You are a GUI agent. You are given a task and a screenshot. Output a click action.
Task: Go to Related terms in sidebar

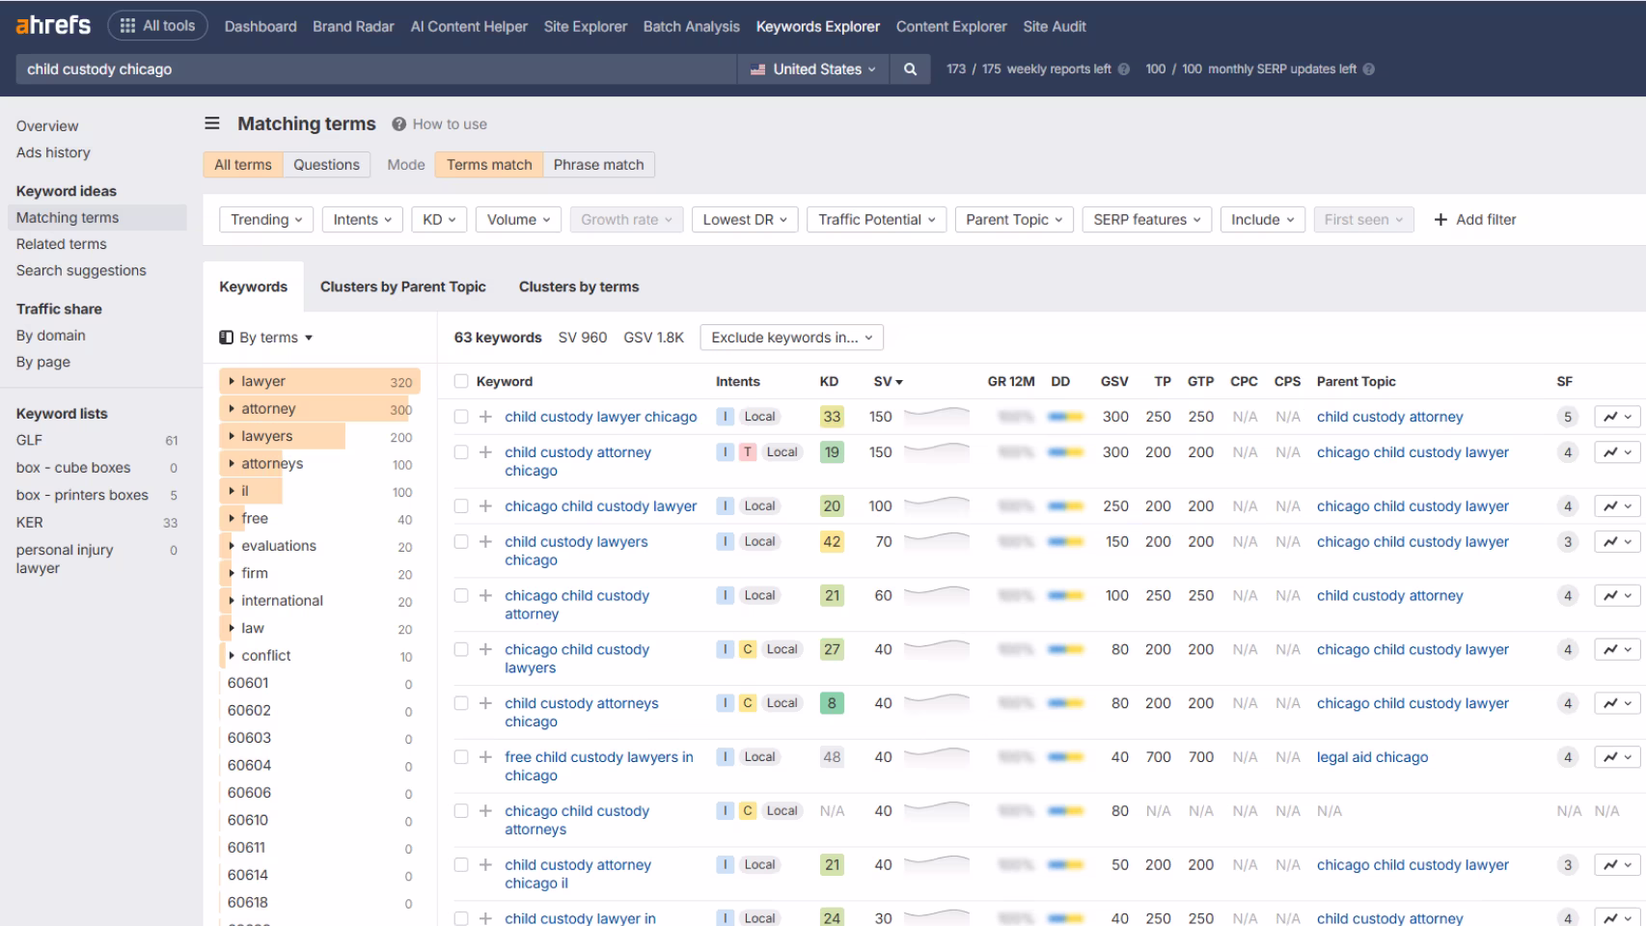click(61, 244)
